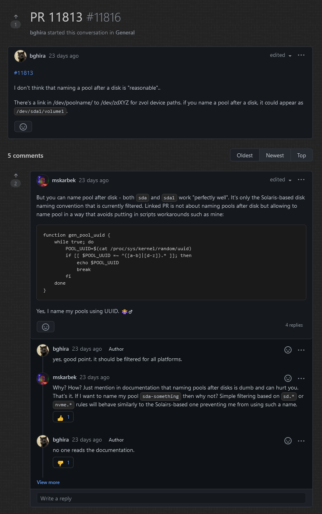Expand edited history on bghira's original post
The width and height of the screenshot is (322, 514).
point(280,55)
